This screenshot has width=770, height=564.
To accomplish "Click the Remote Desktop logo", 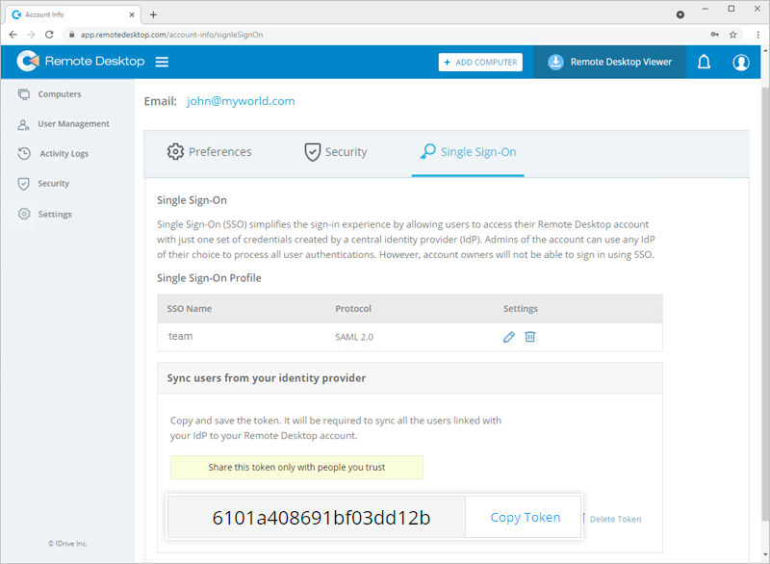I will pyautogui.click(x=81, y=62).
